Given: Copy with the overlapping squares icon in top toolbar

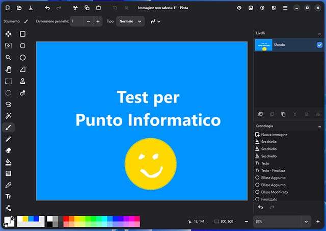Looking at the screenshot, I should click(x=87, y=8).
